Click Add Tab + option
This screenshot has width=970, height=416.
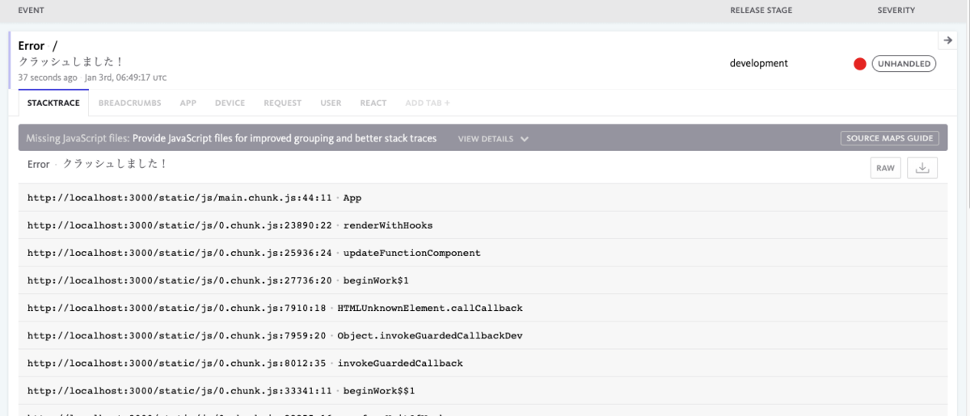428,103
